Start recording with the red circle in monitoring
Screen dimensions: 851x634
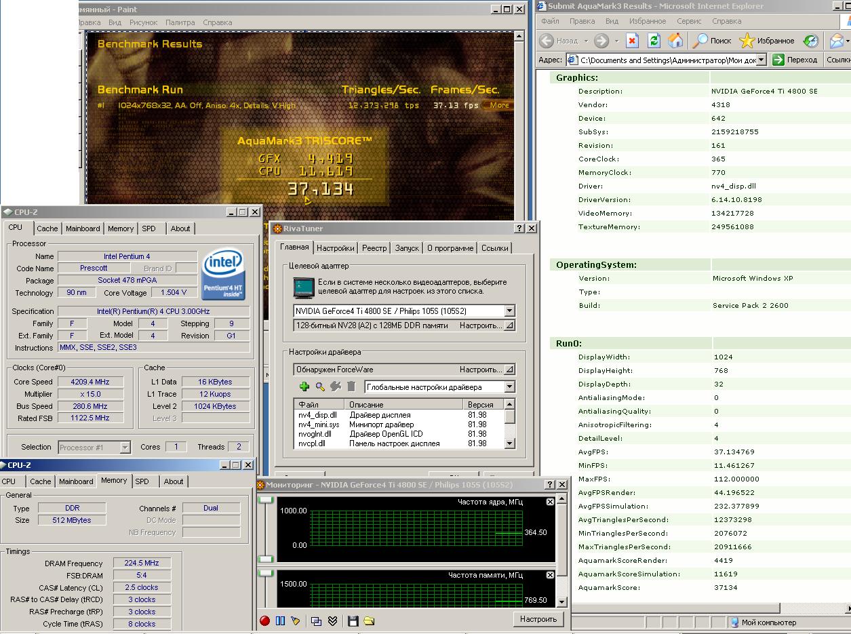[264, 620]
